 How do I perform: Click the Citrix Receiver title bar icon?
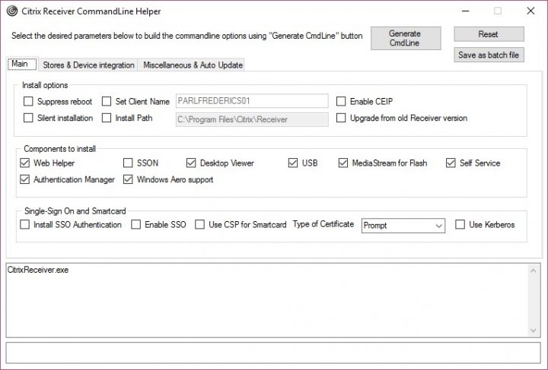(12, 11)
